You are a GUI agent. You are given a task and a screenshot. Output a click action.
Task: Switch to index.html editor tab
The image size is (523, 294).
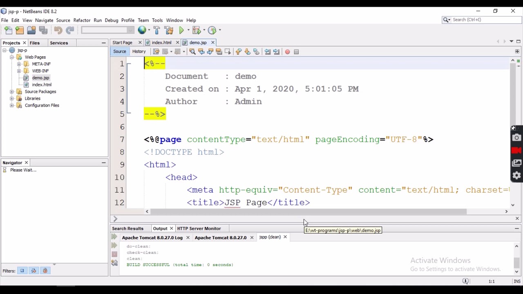161,42
